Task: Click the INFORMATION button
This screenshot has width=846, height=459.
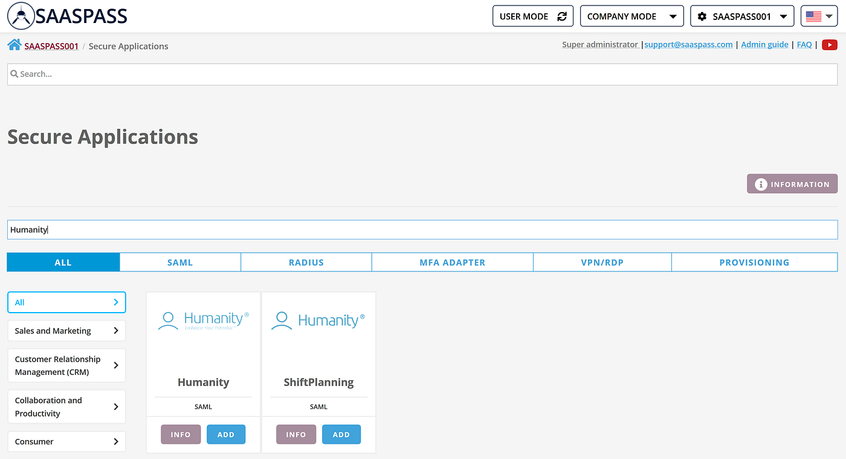Action: pyautogui.click(x=792, y=184)
